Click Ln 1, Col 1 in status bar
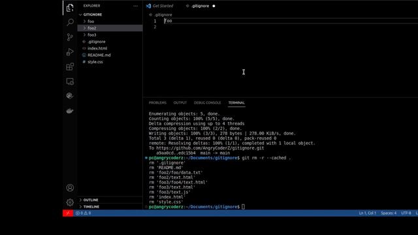418x235 pixels. click(x=367, y=213)
